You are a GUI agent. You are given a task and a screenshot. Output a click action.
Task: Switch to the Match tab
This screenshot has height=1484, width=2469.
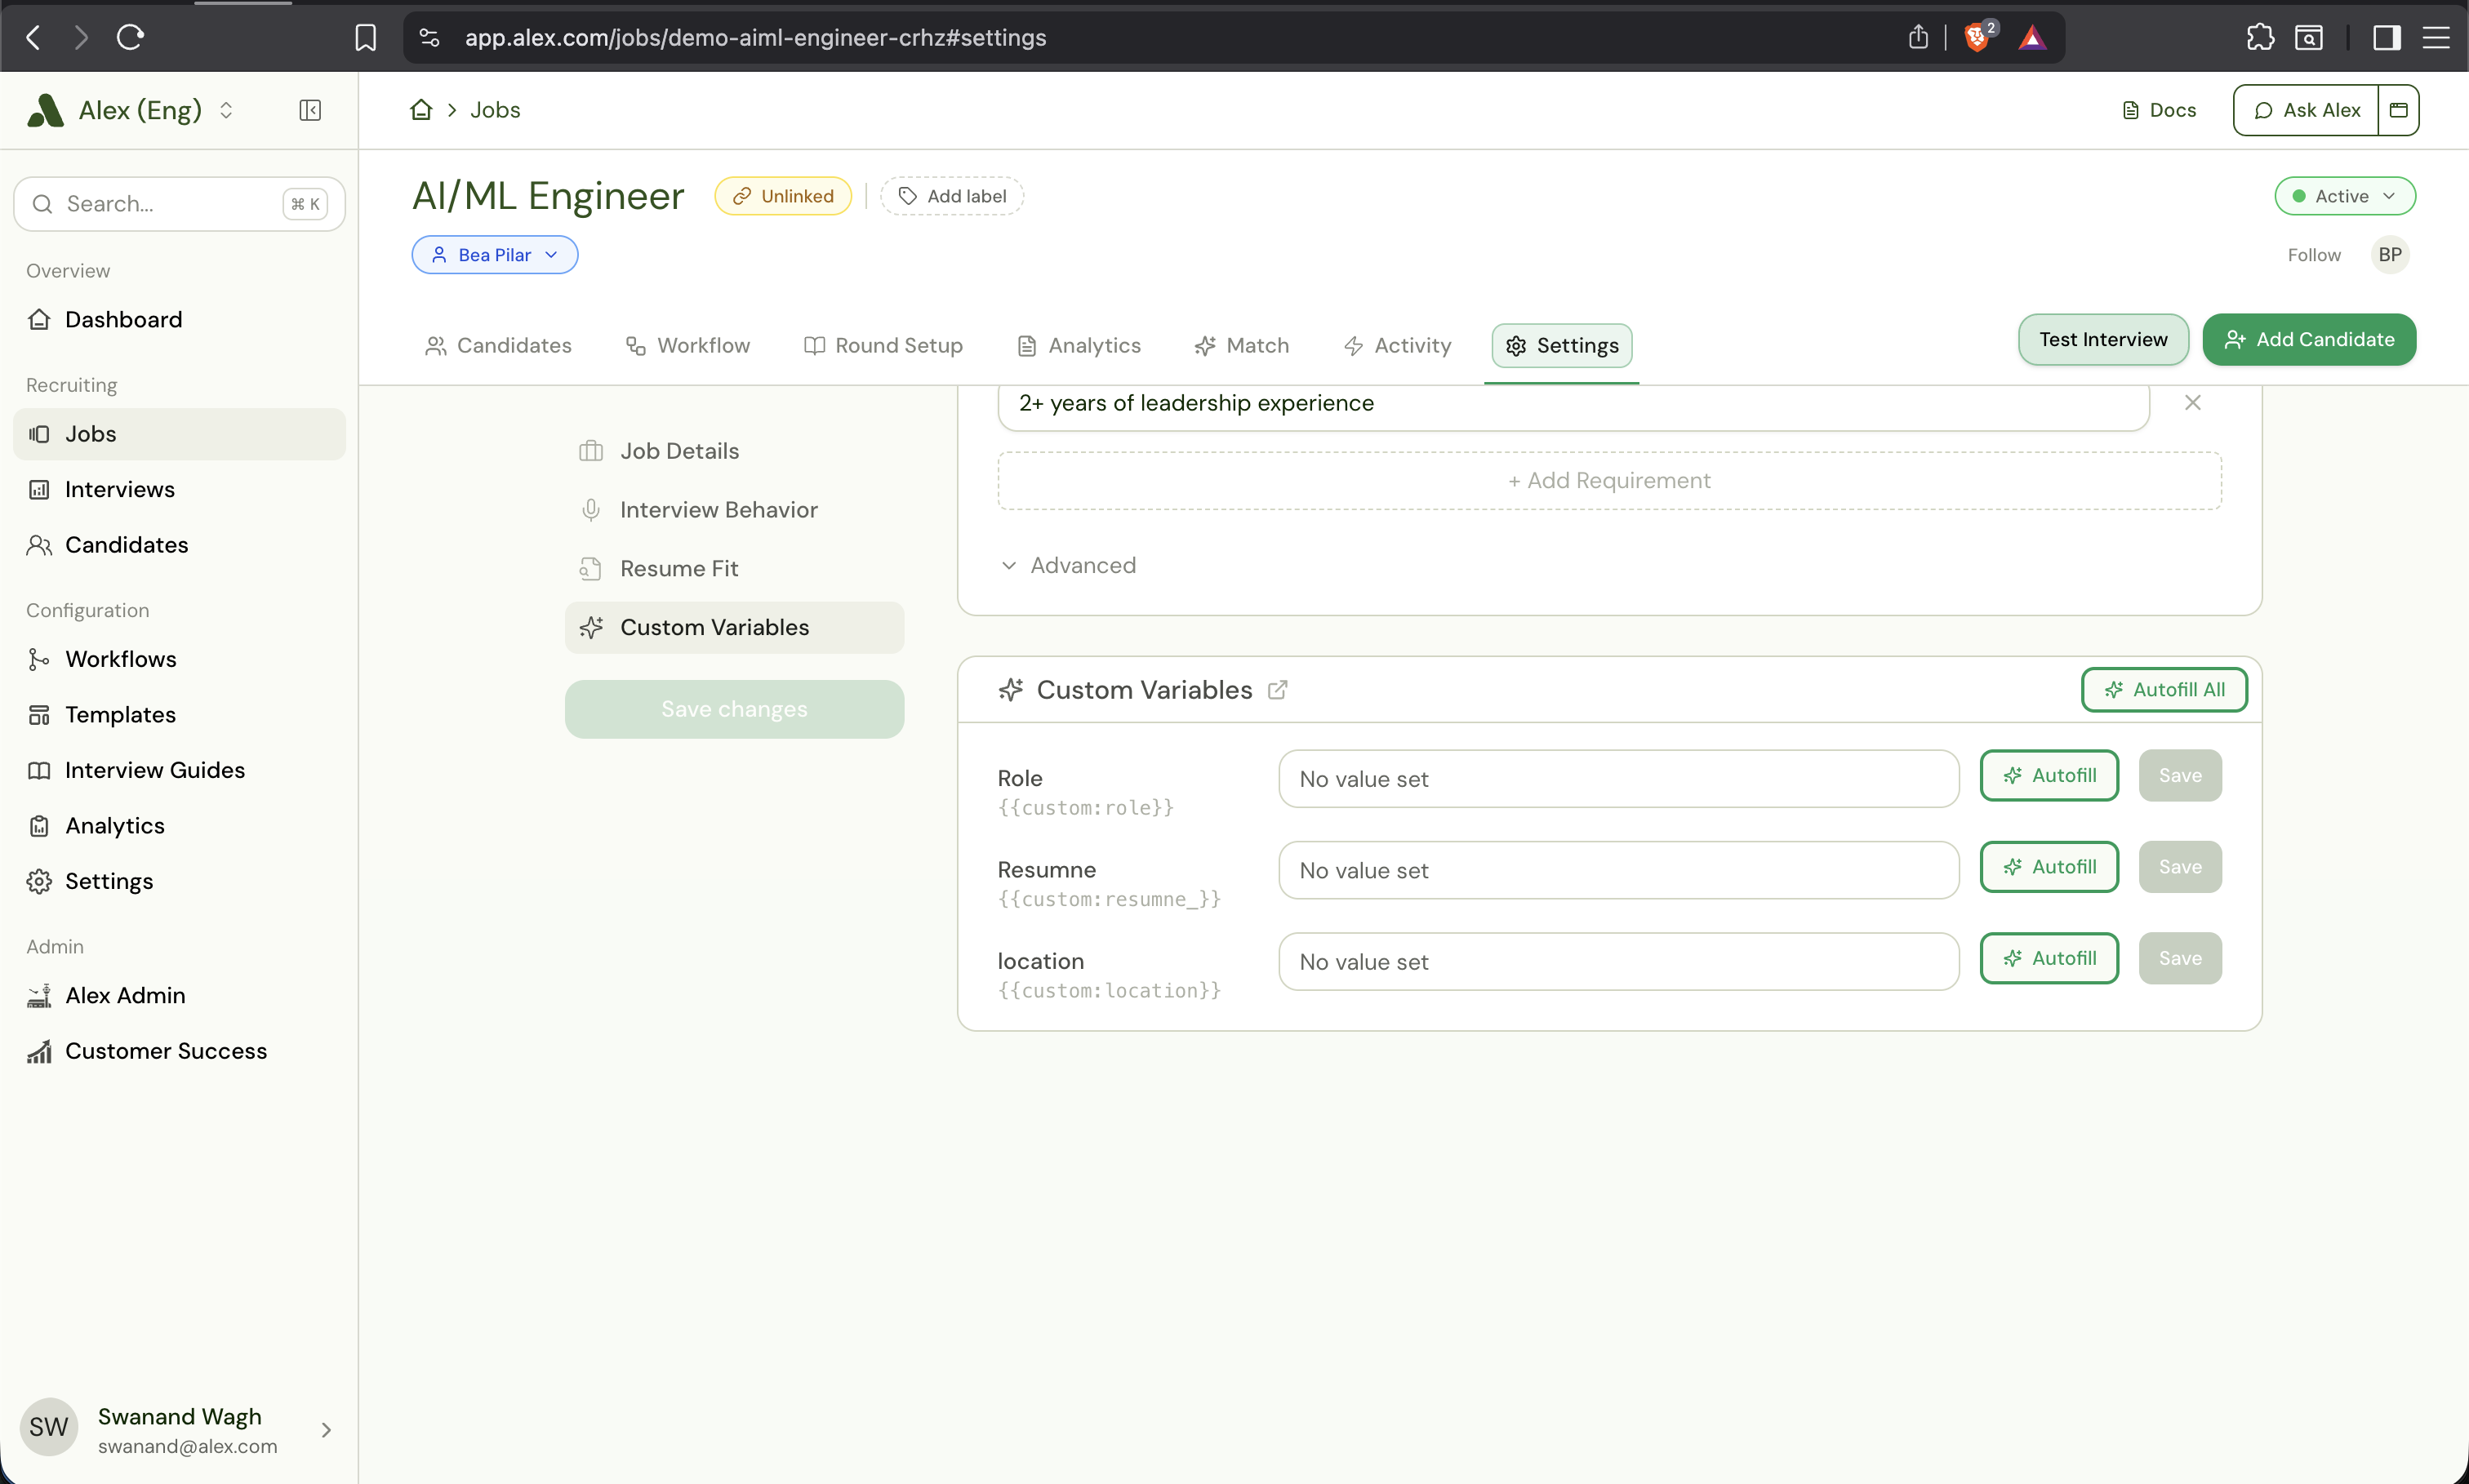point(1242,346)
